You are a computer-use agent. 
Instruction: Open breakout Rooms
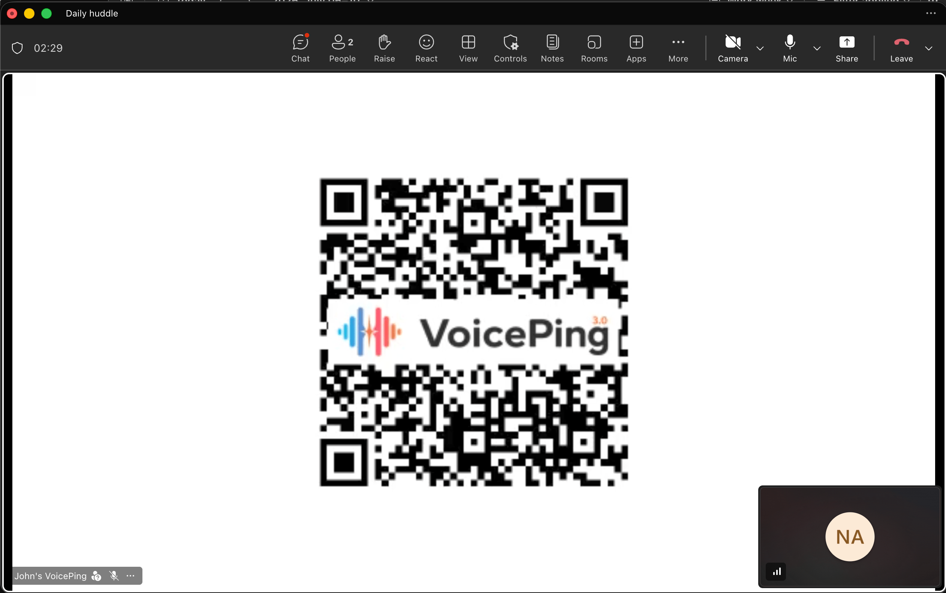[x=594, y=48]
